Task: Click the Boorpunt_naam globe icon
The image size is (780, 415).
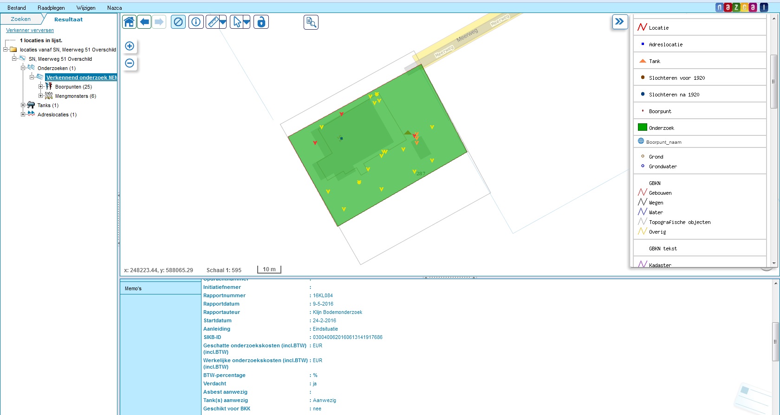Action: (641, 141)
